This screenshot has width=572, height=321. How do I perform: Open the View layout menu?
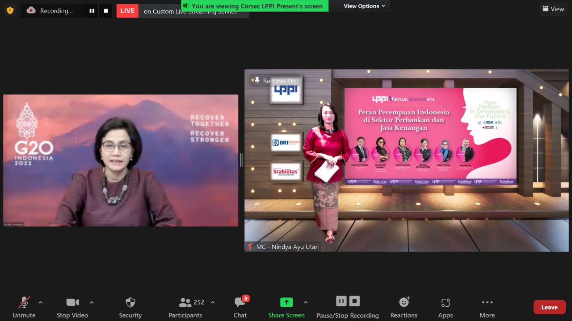553,9
